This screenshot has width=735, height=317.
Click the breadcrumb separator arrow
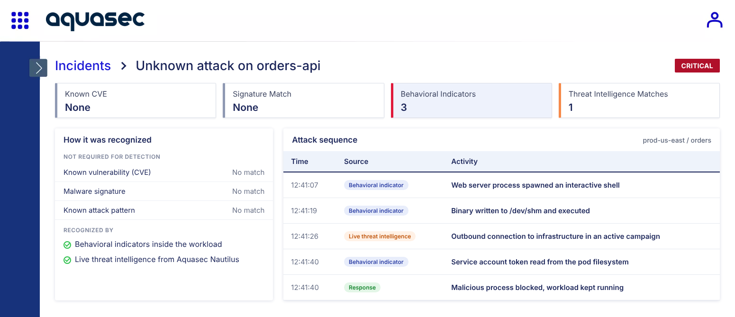point(124,66)
